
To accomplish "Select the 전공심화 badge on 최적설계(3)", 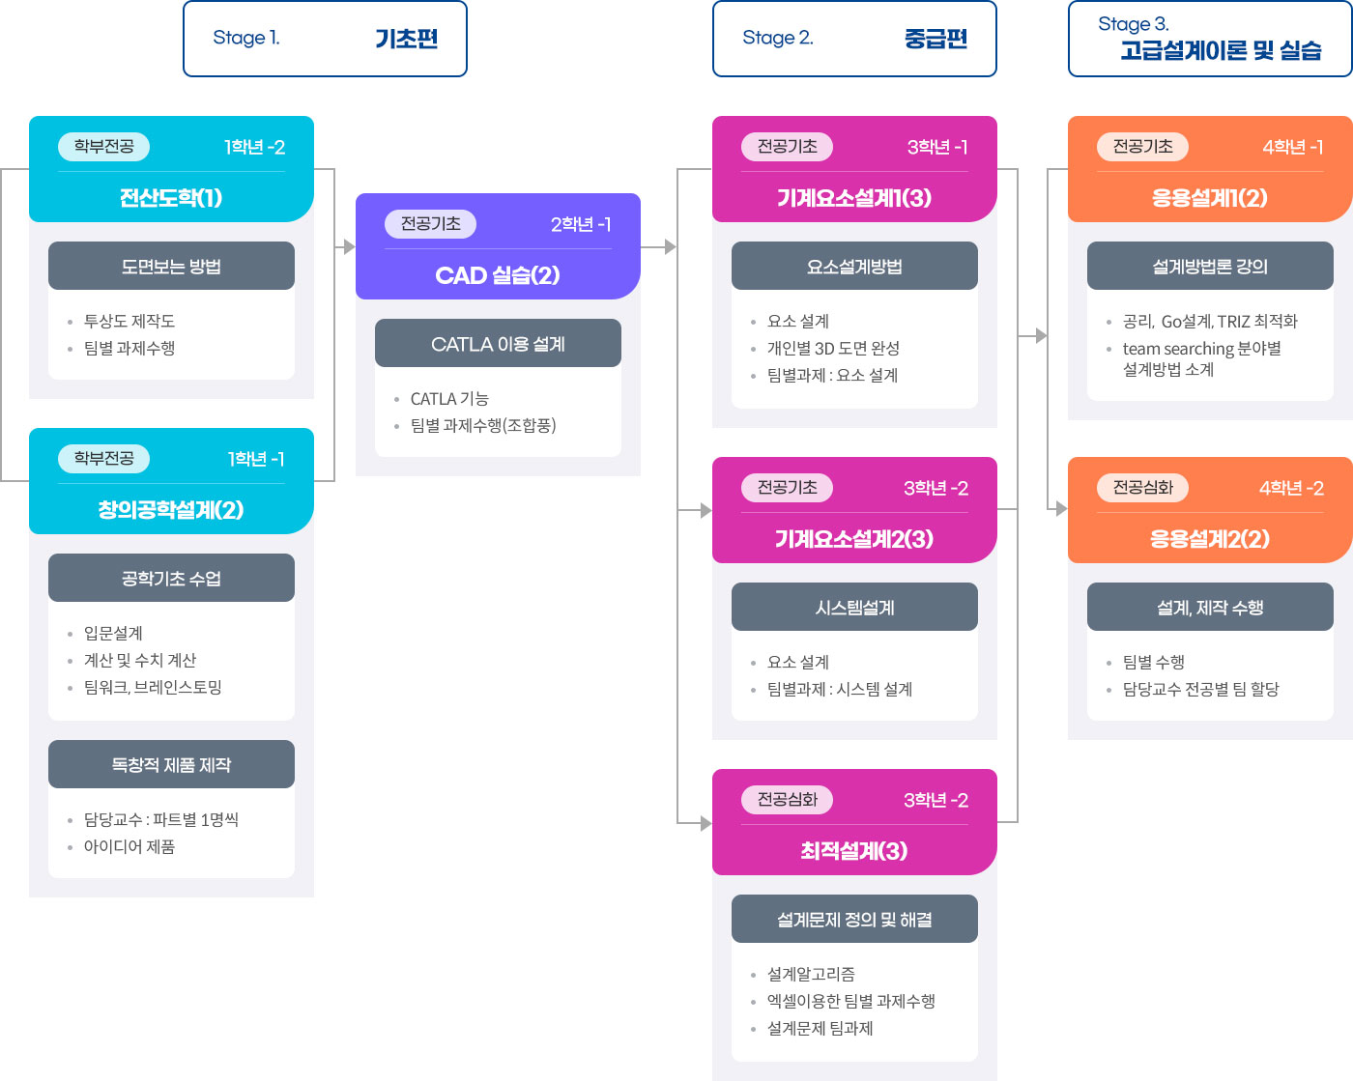I will (787, 800).
